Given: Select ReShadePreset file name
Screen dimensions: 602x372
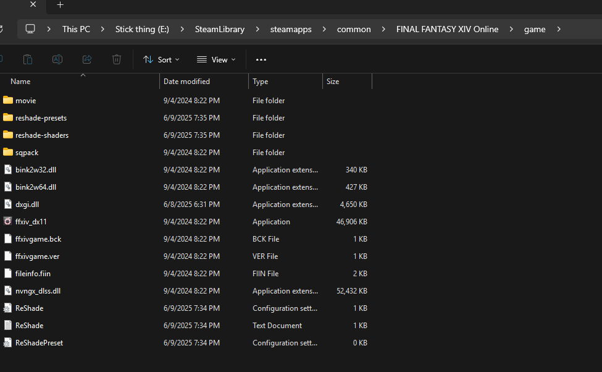Looking at the screenshot, I should click(39, 343).
